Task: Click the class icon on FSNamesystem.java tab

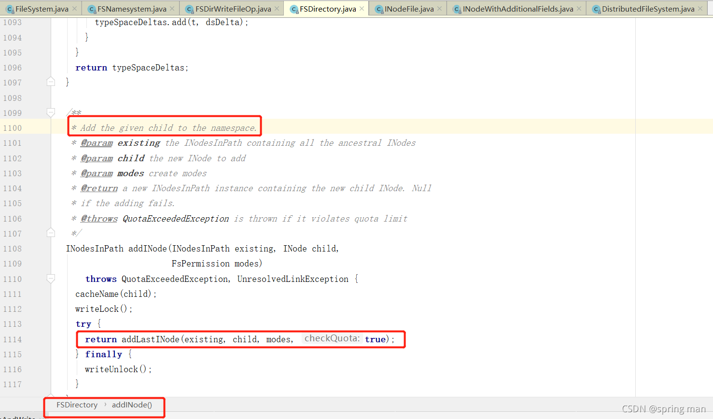Action: tap(92, 9)
